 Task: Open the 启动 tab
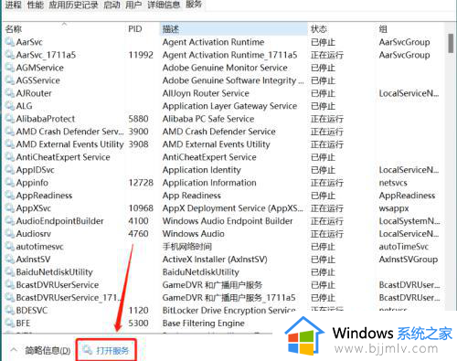[x=112, y=5]
